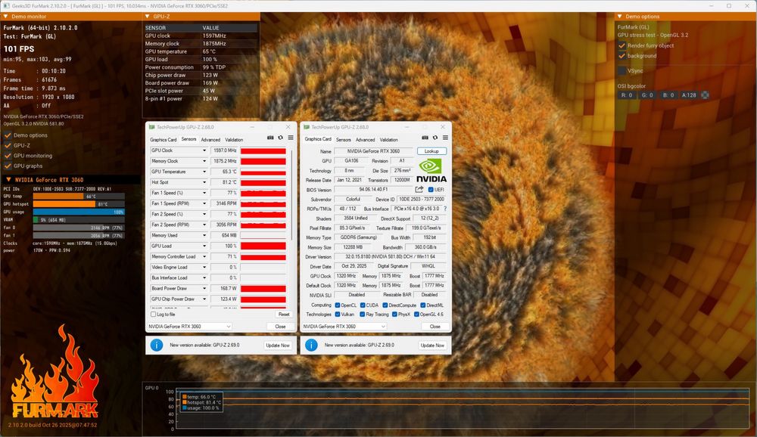Open the GPU selector dropdown in the Sensors window
The height and width of the screenshot is (437, 757).
pos(189,327)
